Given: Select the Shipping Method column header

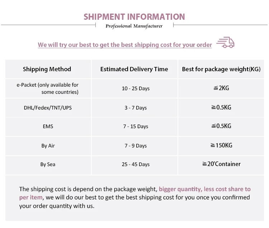Looking at the screenshot, I should click(x=47, y=69).
